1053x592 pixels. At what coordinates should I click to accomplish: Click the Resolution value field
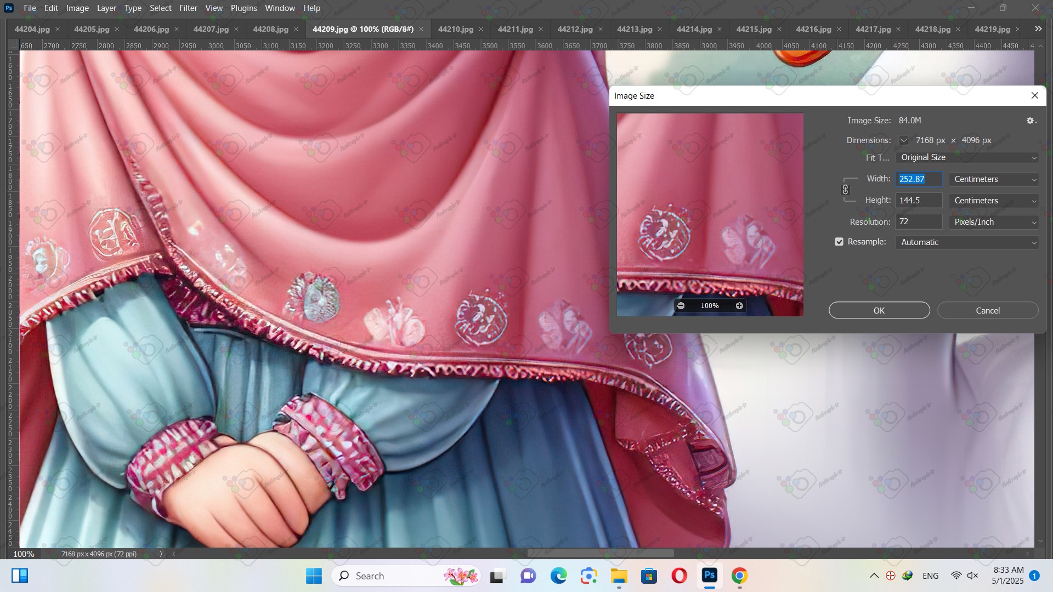919,222
